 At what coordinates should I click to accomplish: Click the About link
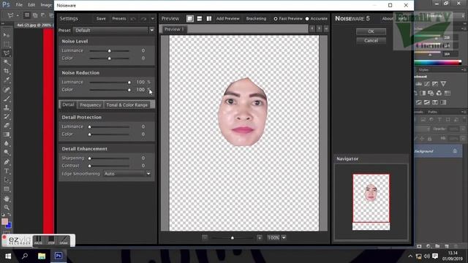pyautogui.click(x=388, y=18)
